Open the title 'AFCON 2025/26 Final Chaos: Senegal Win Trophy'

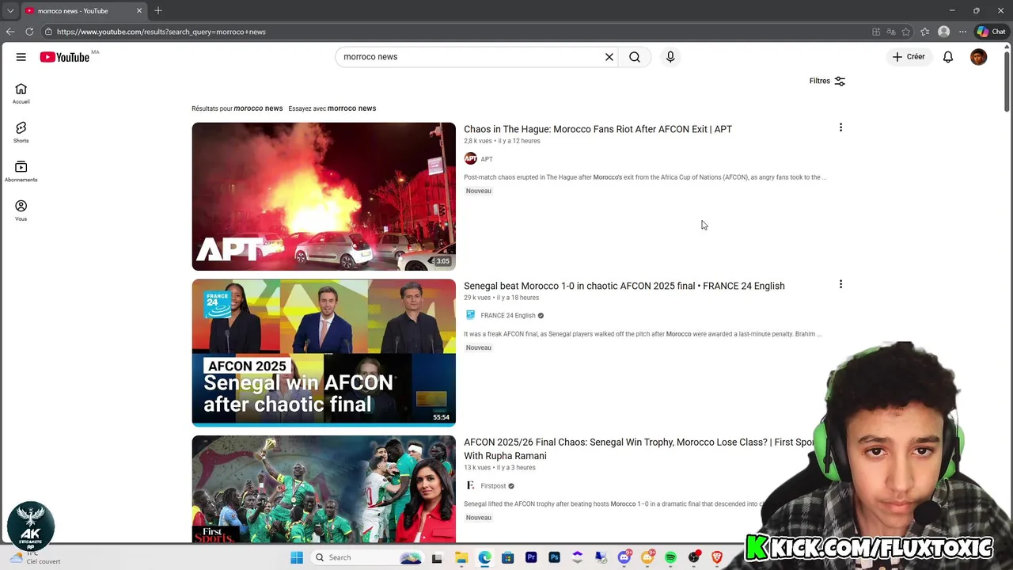tap(639, 449)
